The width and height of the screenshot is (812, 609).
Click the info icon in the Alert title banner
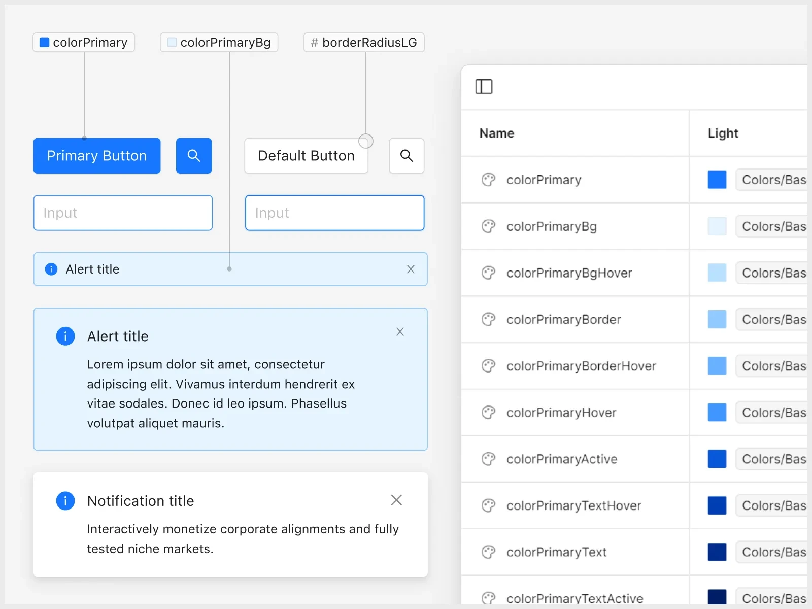tap(51, 269)
